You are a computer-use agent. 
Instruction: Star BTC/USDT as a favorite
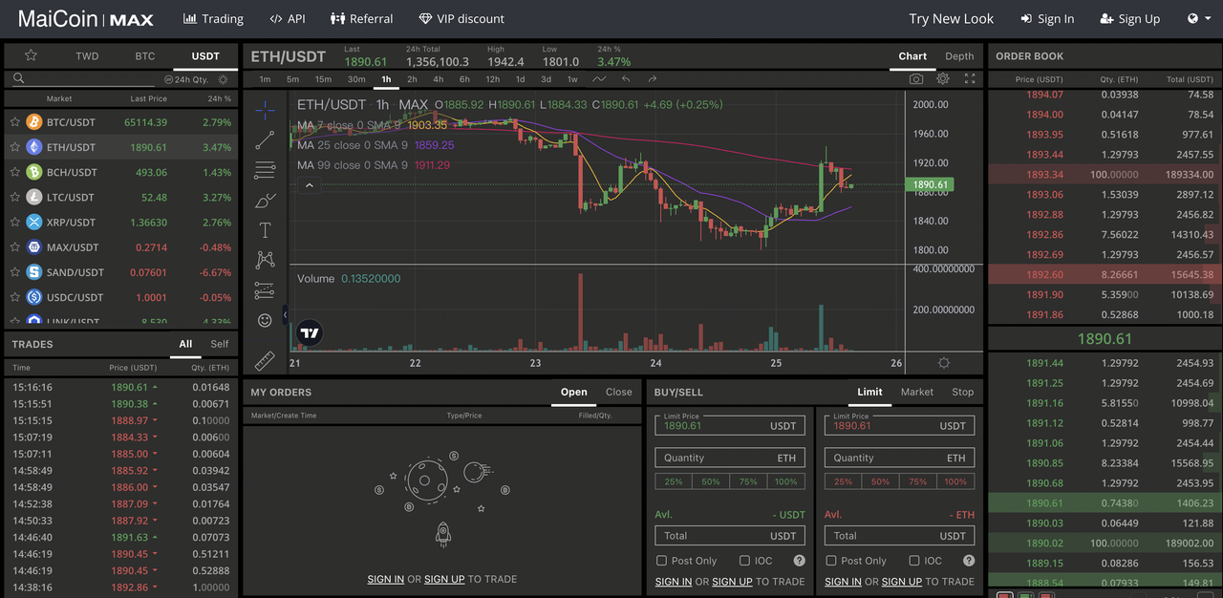point(14,122)
